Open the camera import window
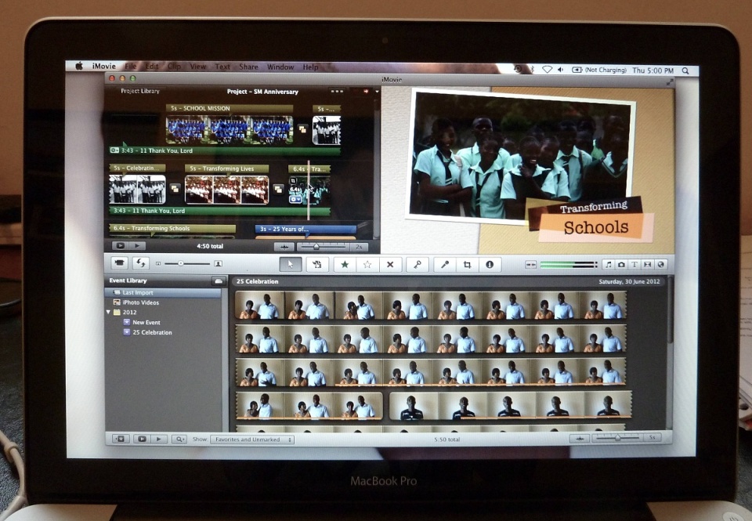The image size is (752, 521). [x=121, y=264]
